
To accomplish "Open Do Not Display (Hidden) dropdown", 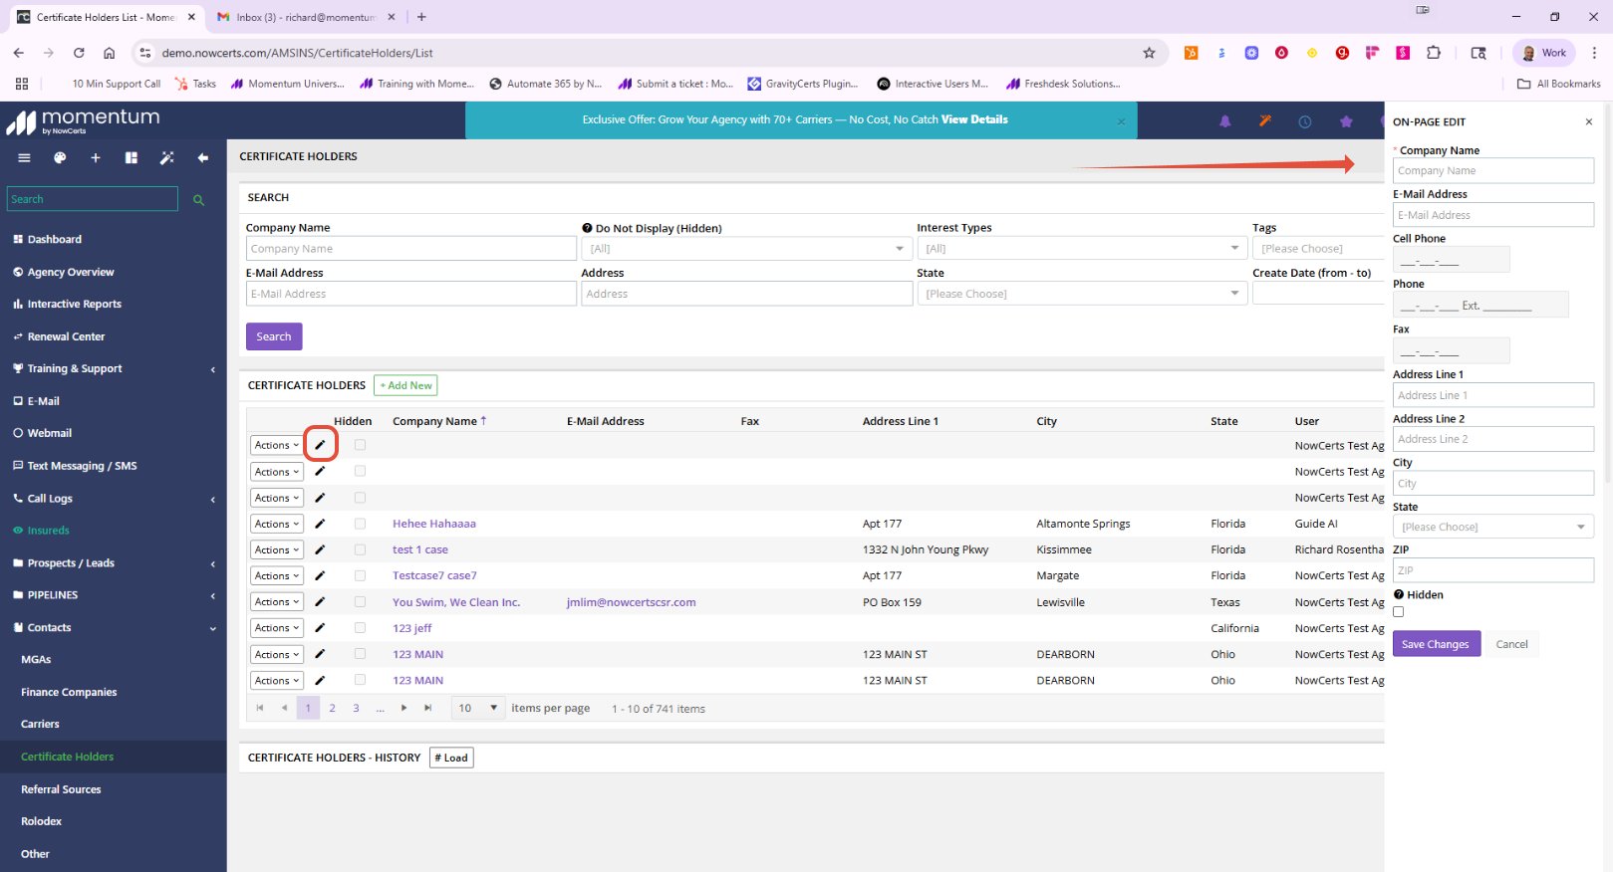I will (x=747, y=249).
